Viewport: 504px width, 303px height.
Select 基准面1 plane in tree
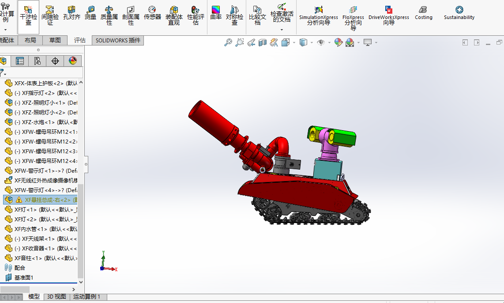click(19, 277)
